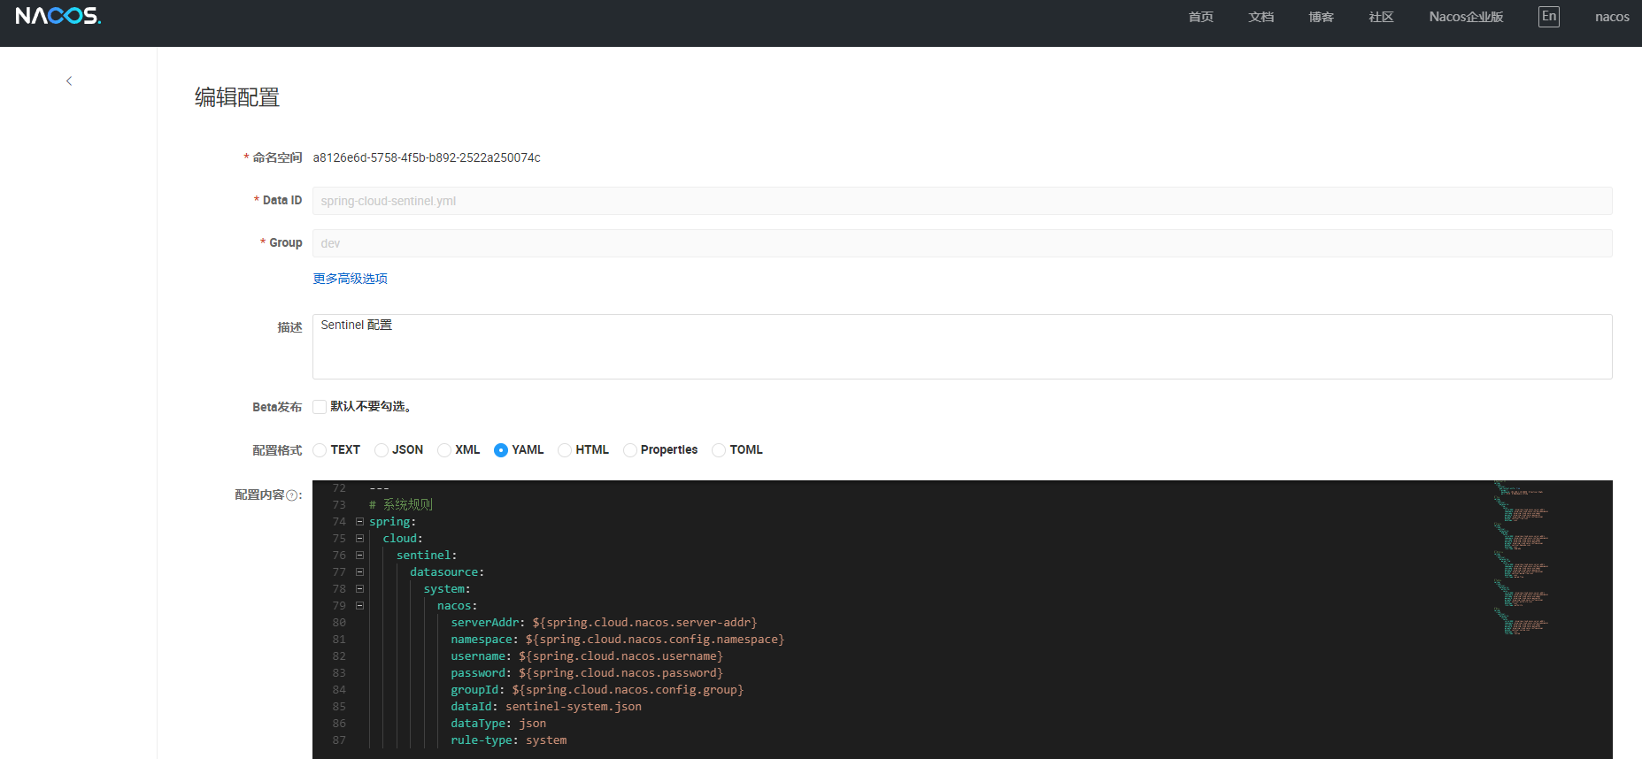Image resolution: width=1642 pixels, height=759 pixels.
Task: Collapse the sentinel node at line 76
Action: (360, 556)
